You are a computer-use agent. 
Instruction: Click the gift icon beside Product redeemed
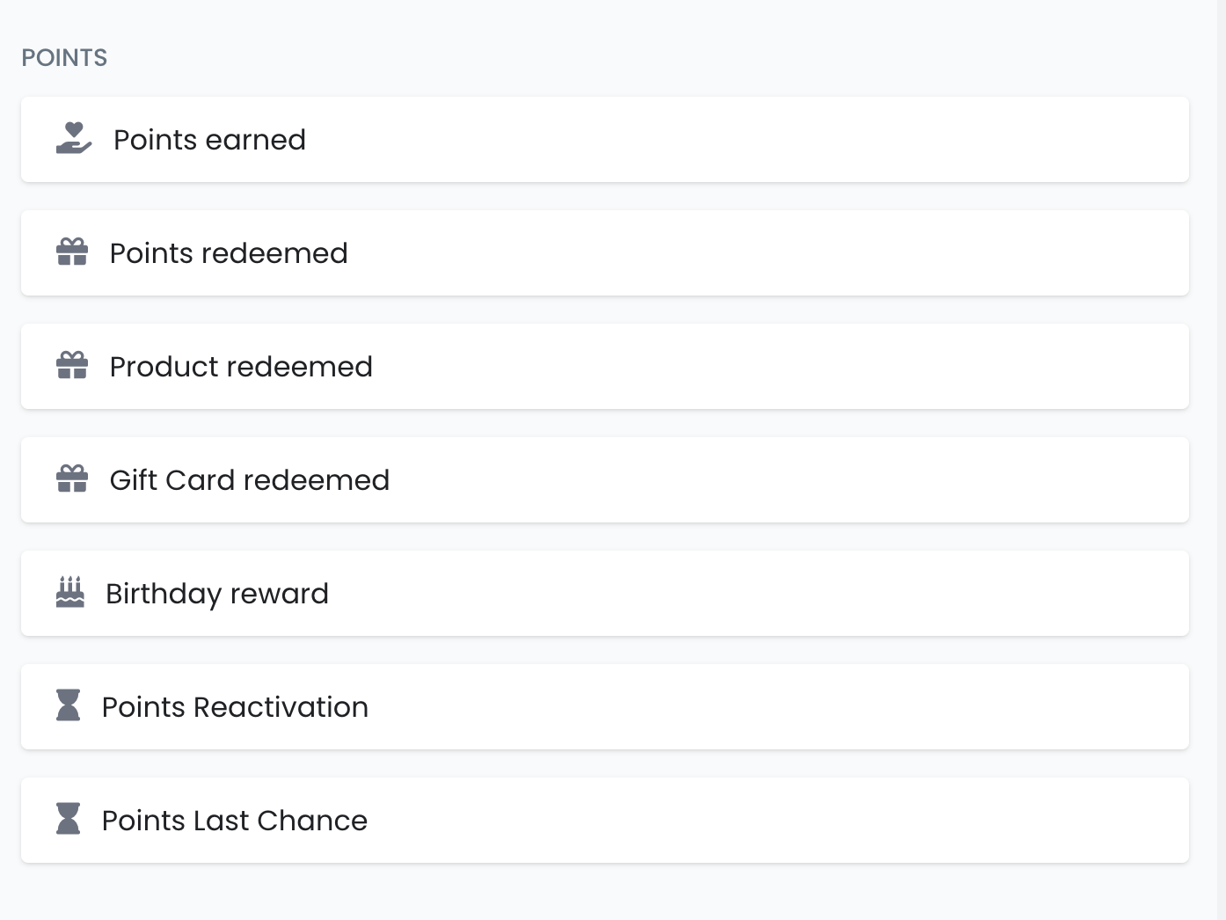(72, 366)
